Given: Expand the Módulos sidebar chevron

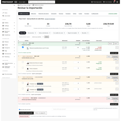Looking at the screenshot, I should click(14, 42).
